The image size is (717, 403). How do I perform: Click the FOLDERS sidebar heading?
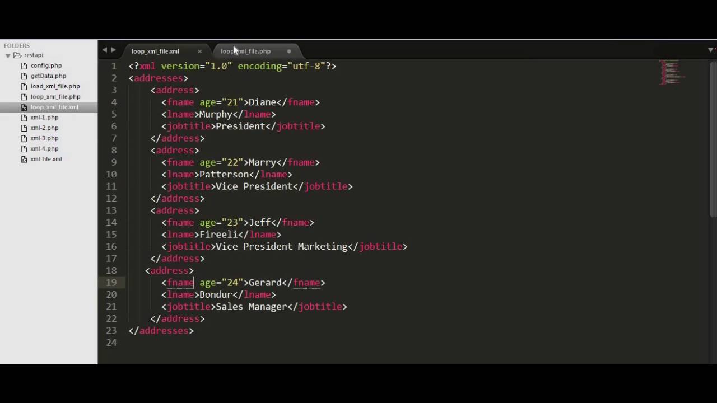[17, 46]
